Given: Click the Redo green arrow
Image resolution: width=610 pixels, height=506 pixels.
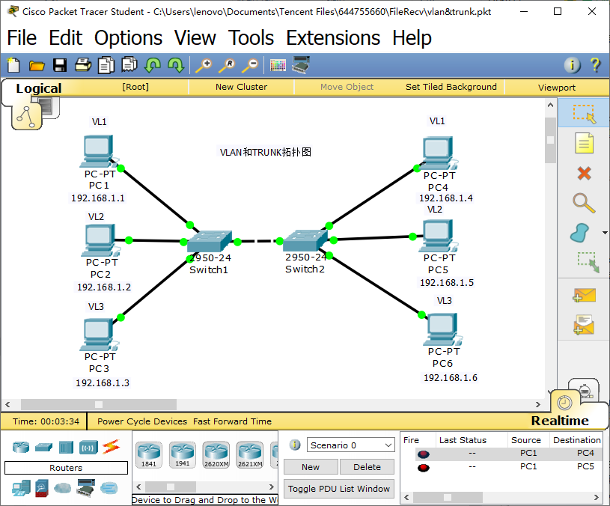Looking at the screenshot, I should click(x=176, y=65).
